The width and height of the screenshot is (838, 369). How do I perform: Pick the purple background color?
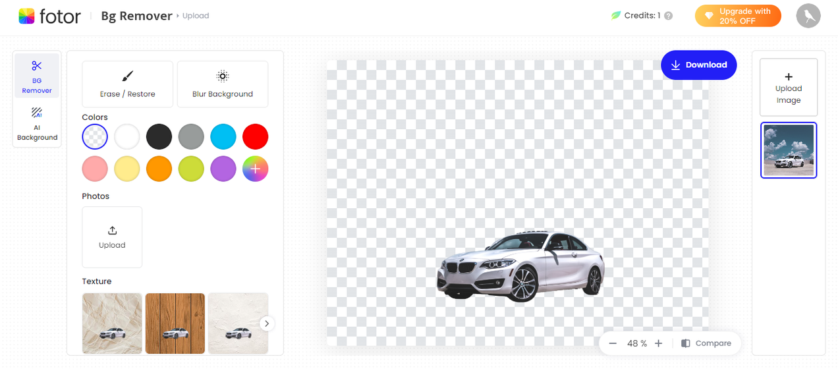point(223,169)
